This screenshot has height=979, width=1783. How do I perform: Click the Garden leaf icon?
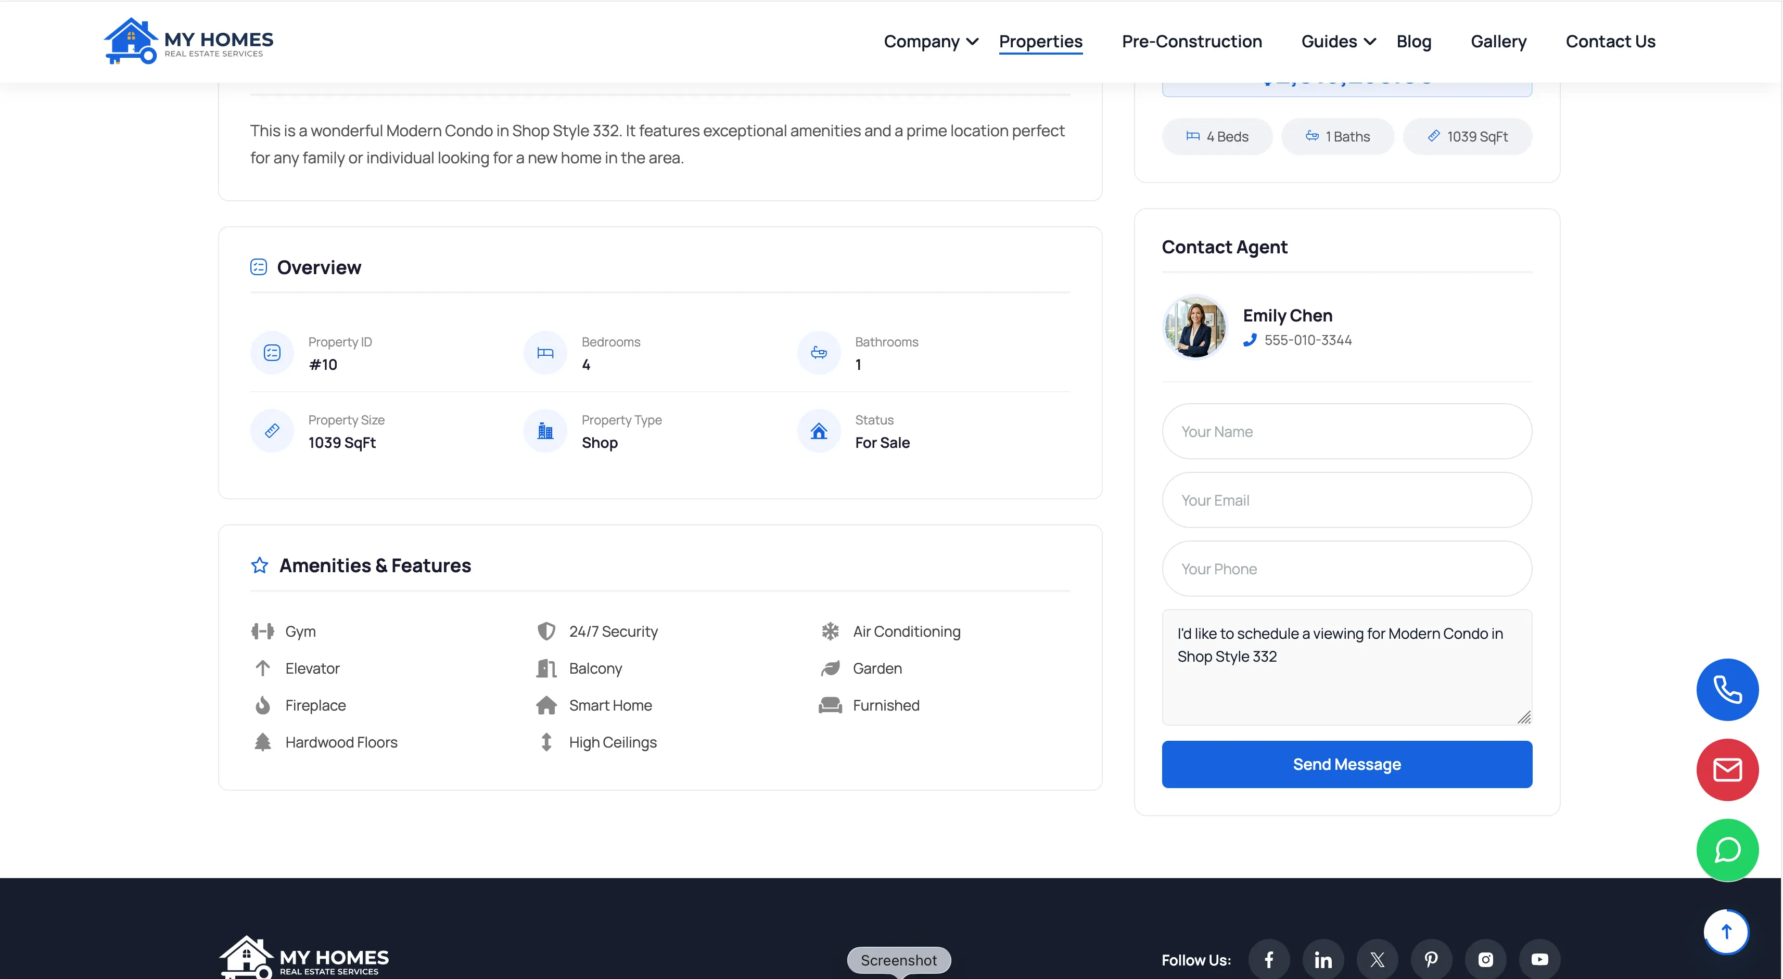830,668
